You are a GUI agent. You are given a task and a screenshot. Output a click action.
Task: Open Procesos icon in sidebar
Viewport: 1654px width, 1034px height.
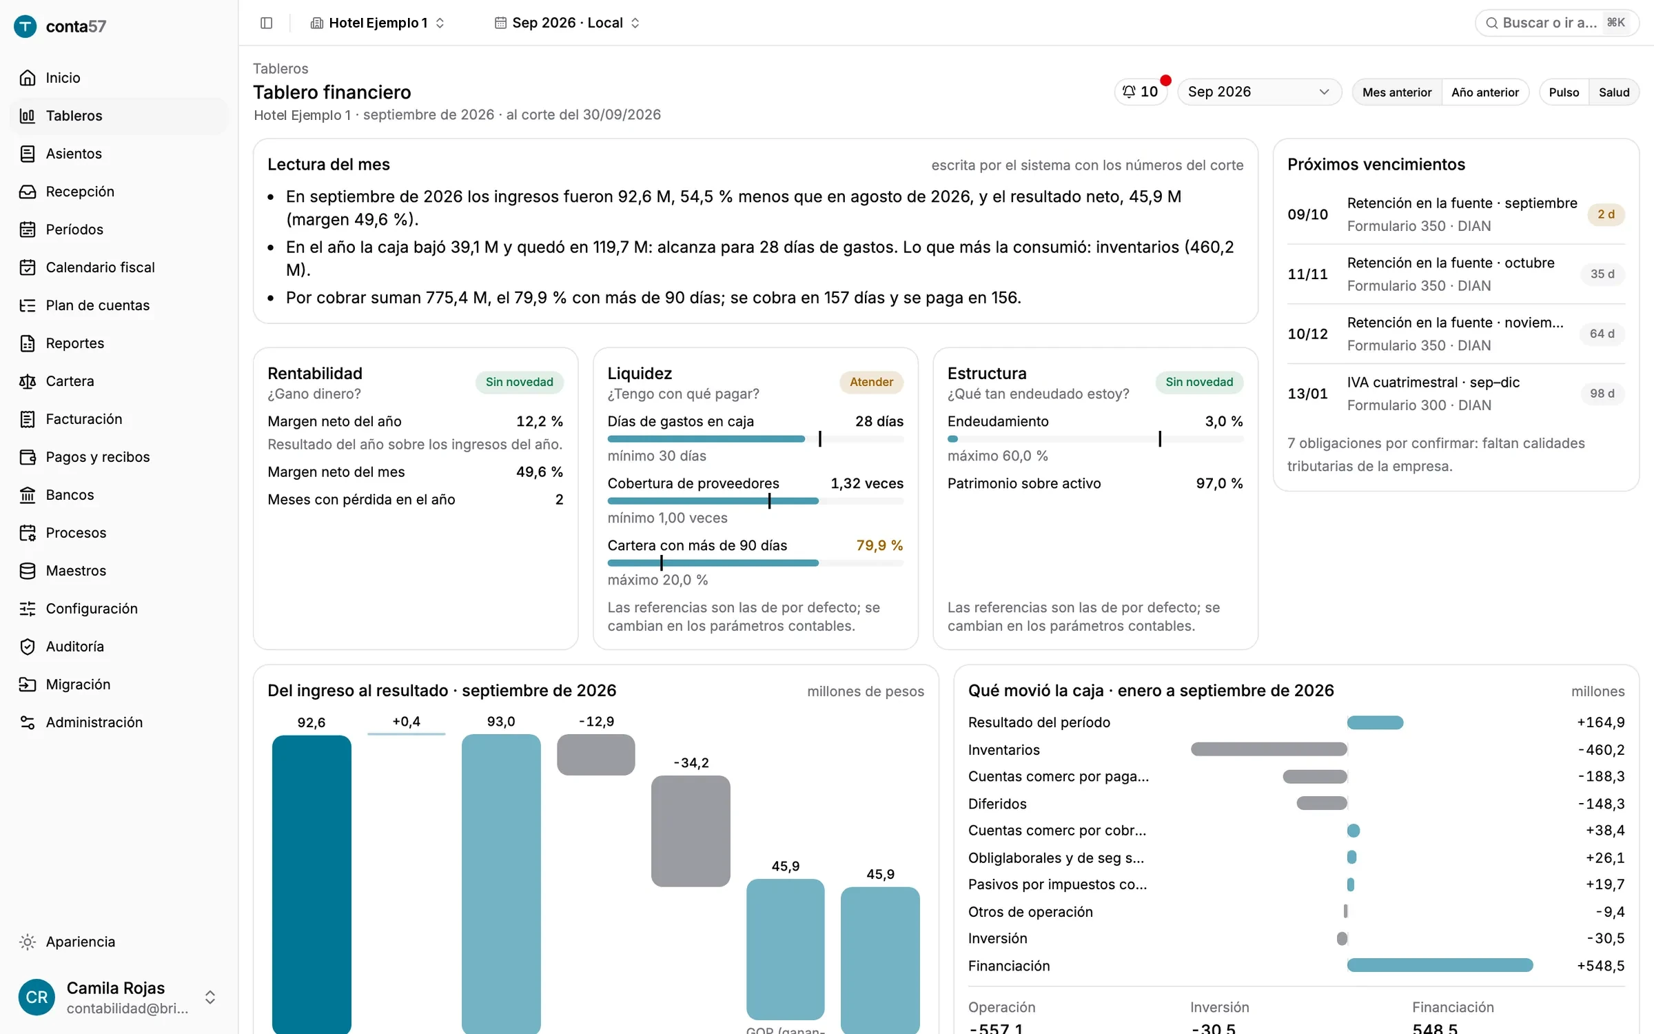(28, 533)
